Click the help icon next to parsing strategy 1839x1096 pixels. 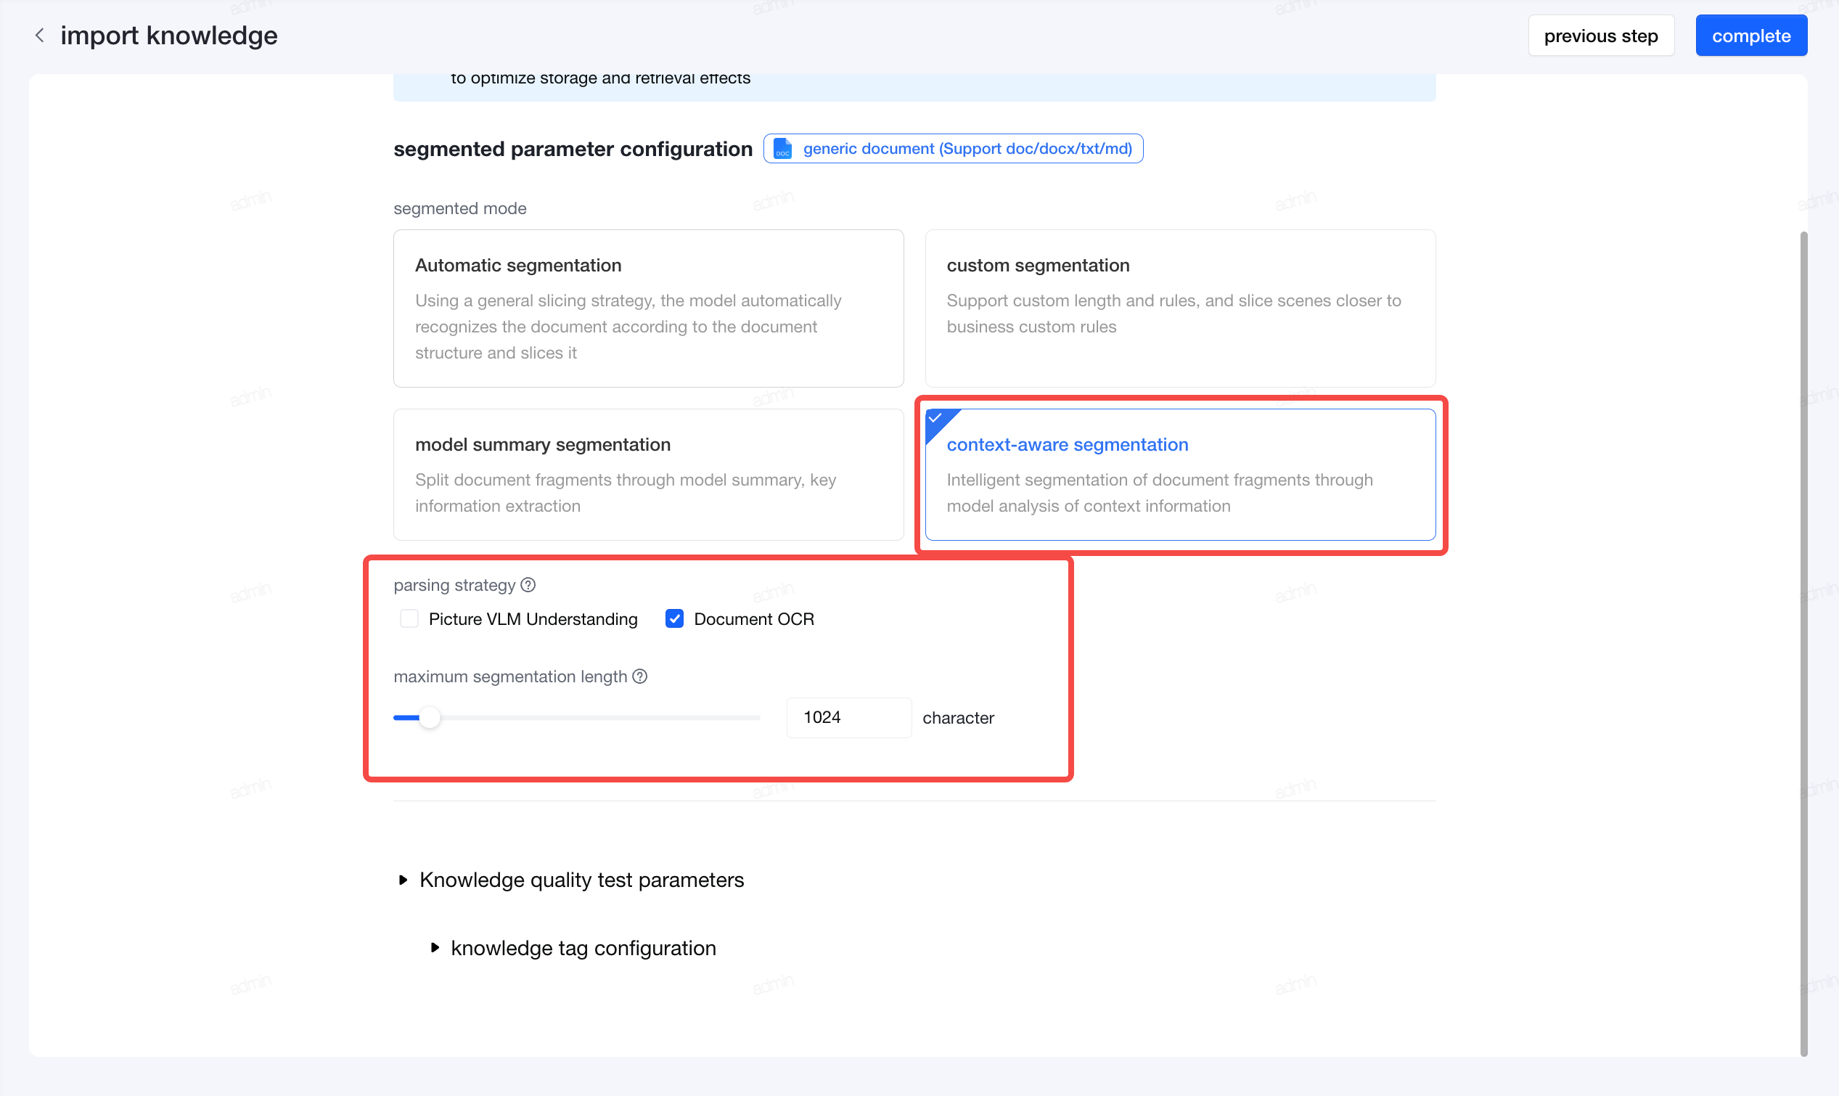coord(528,585)
